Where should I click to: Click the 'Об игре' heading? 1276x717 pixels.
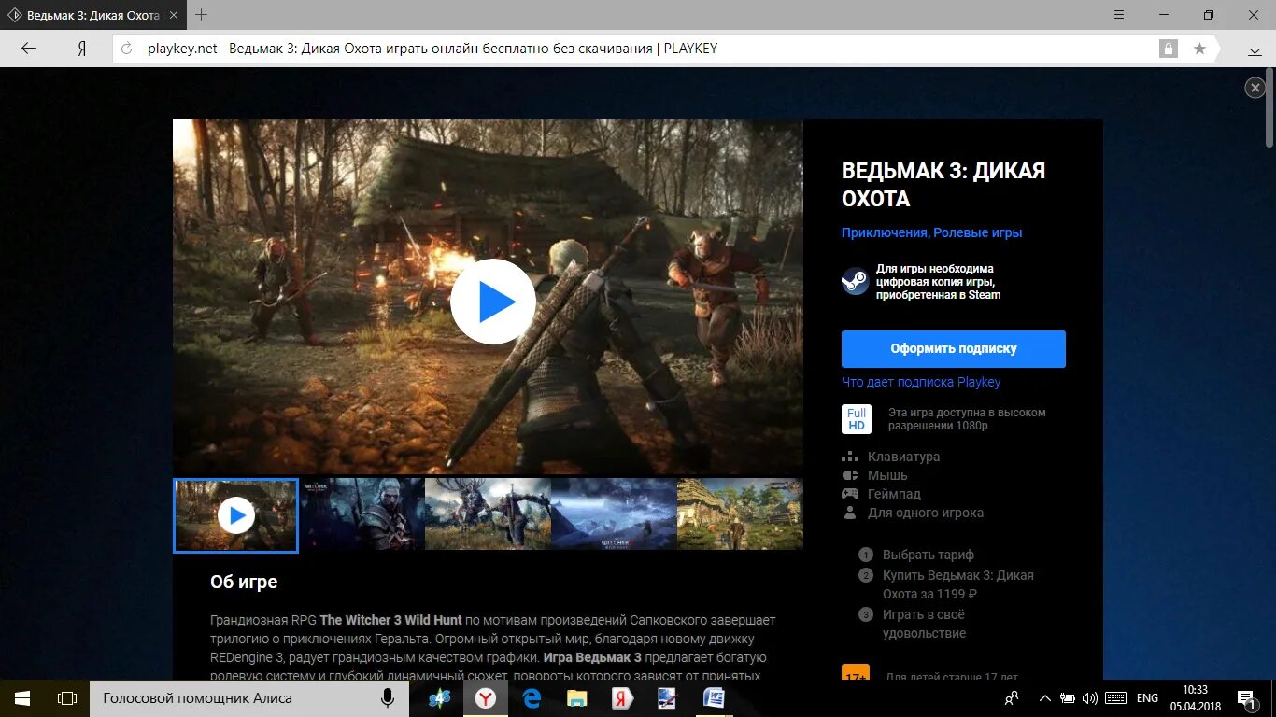[244, 582]
